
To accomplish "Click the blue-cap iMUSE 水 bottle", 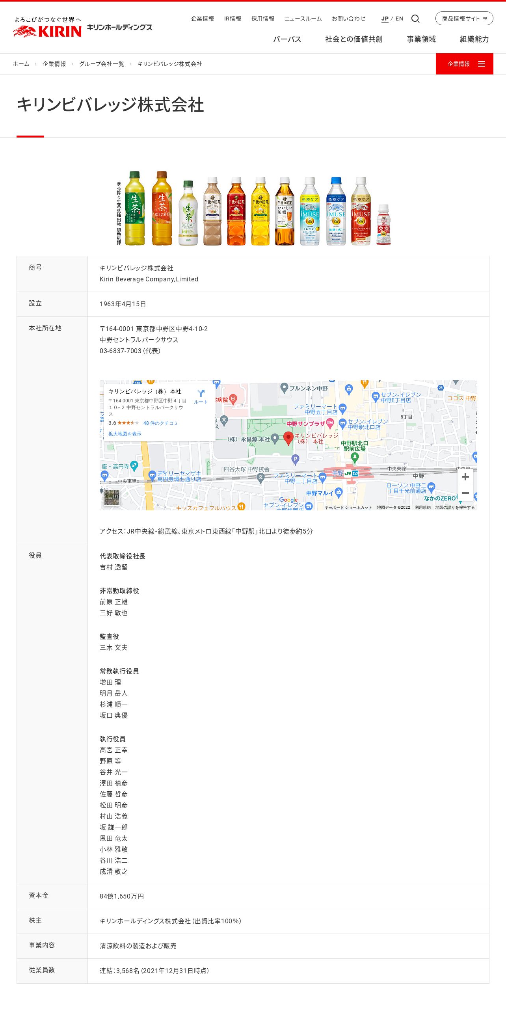I will (336, 211).
